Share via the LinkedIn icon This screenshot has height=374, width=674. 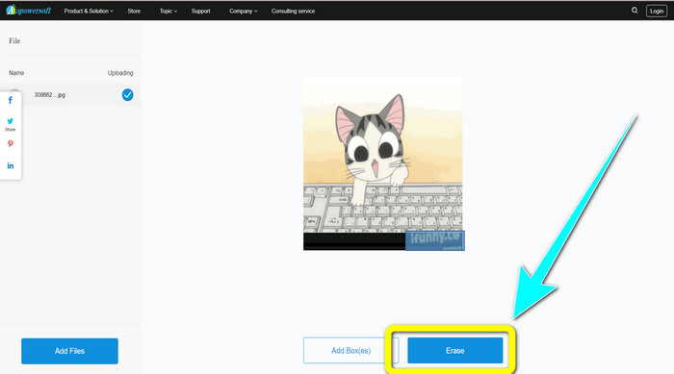pos(11,165)
